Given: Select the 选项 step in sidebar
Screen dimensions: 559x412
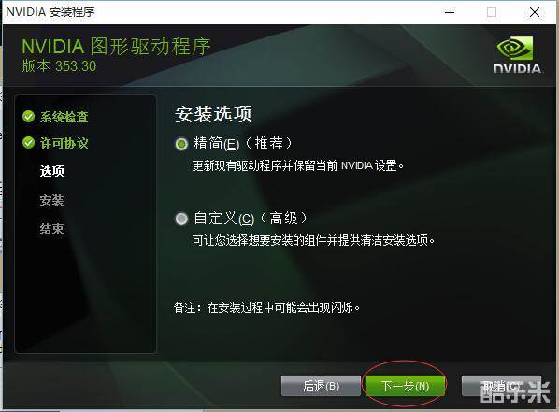Looking at the screenshot, I should [x=52, y=171].
